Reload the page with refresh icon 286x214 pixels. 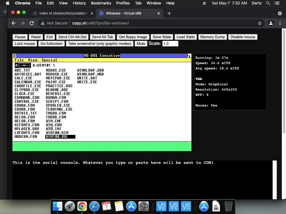tap(32, 23)
